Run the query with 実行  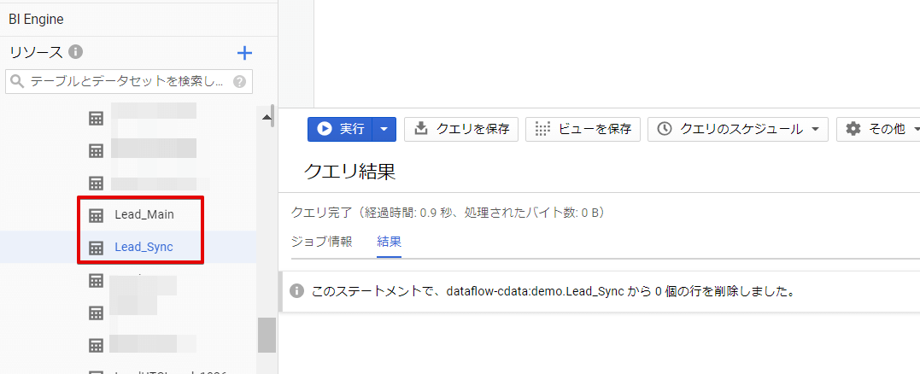point(340,129)
